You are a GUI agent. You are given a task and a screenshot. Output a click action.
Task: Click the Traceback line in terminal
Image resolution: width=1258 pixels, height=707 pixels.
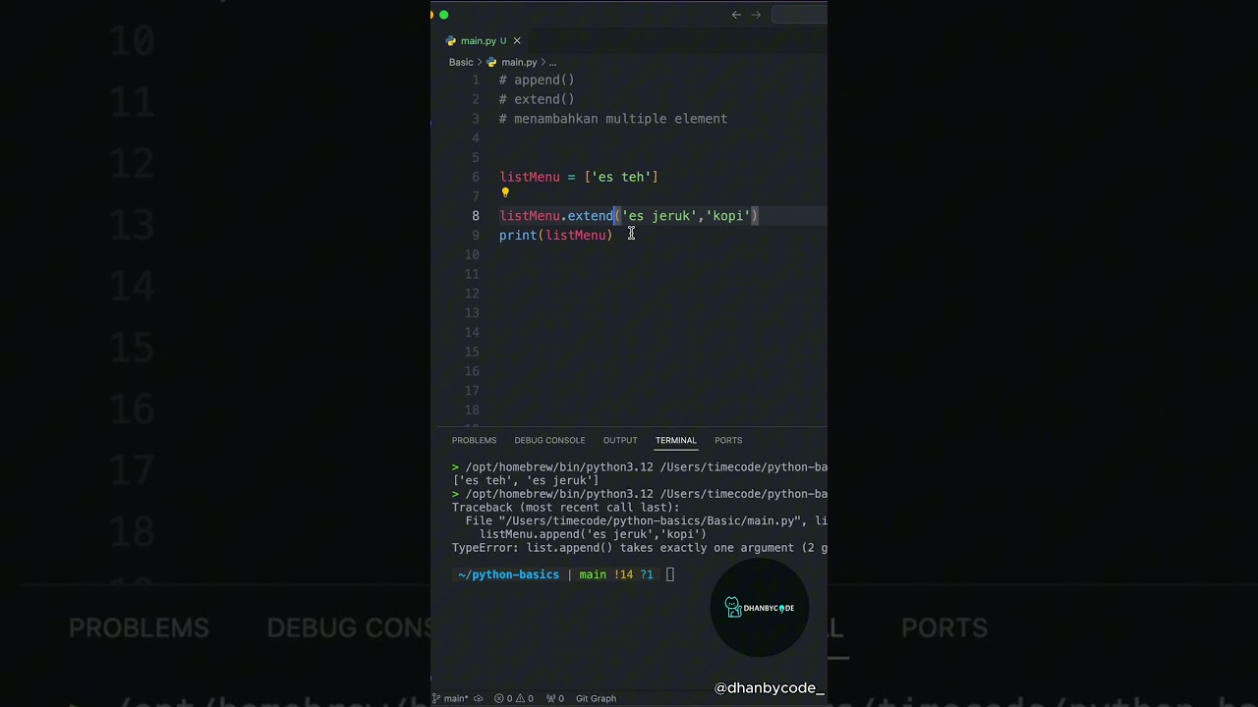point(565,508)
